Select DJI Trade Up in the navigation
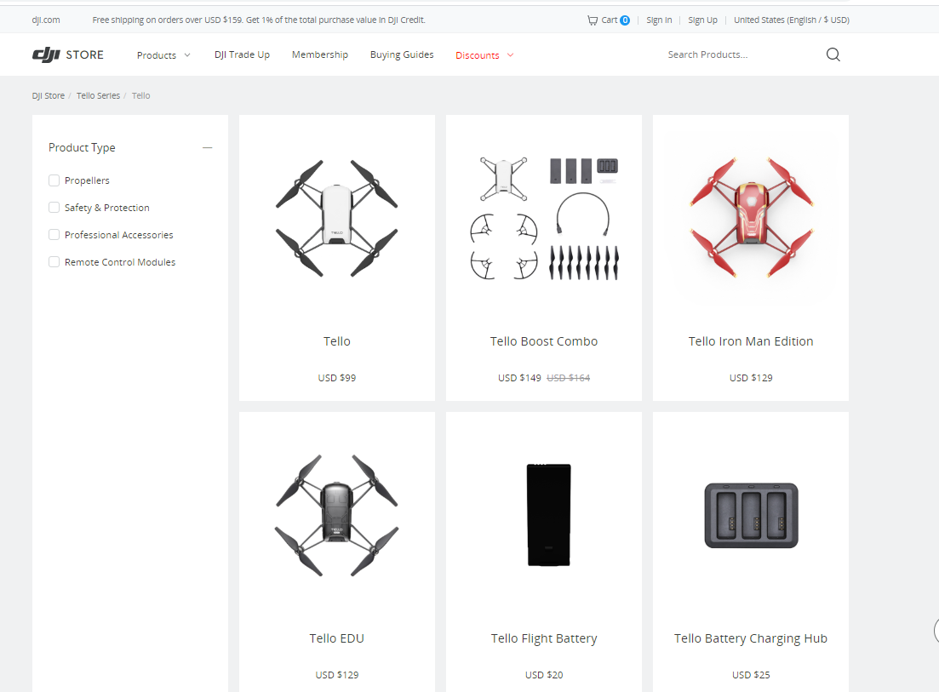This screenshot has width=939, height=692. (x=242, y=54)
